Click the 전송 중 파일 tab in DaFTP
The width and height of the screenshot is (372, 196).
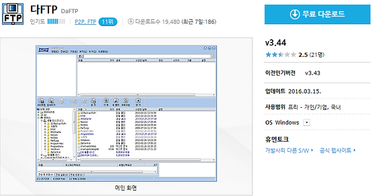46,175
